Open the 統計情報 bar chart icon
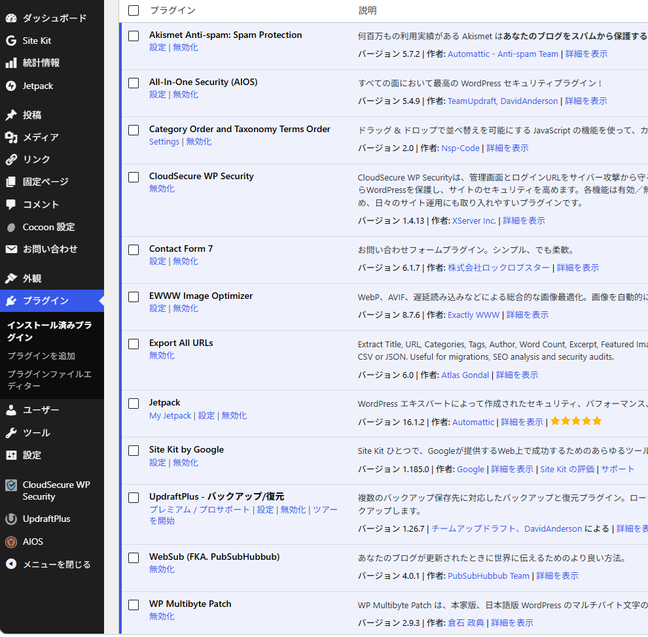The image size is (648, 637). tap(11, 63)
